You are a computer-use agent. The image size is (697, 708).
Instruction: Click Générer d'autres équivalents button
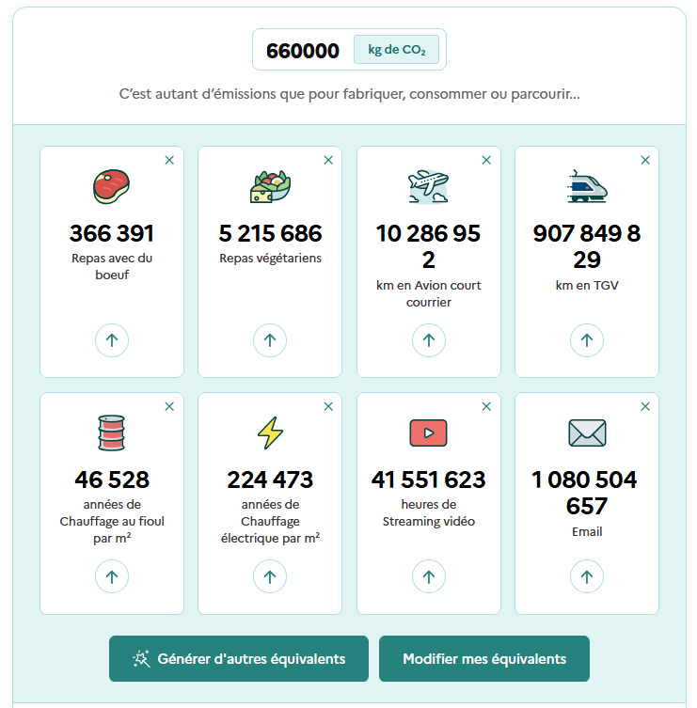(x=239, y=658)
